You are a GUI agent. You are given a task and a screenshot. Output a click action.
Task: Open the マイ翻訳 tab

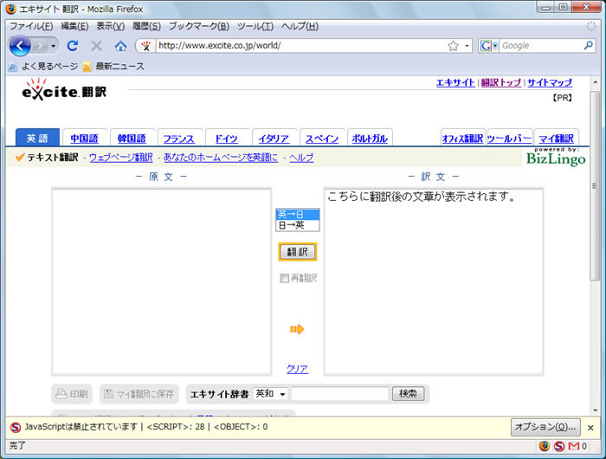556,139
